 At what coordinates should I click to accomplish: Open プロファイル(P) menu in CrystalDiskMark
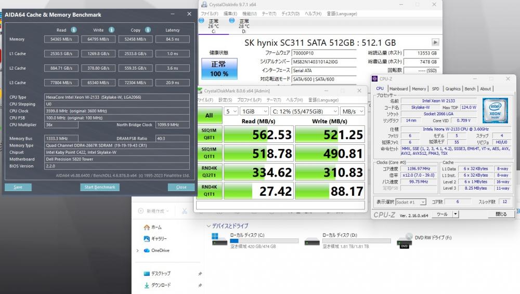pyautogui.click(x=249, y=100)
